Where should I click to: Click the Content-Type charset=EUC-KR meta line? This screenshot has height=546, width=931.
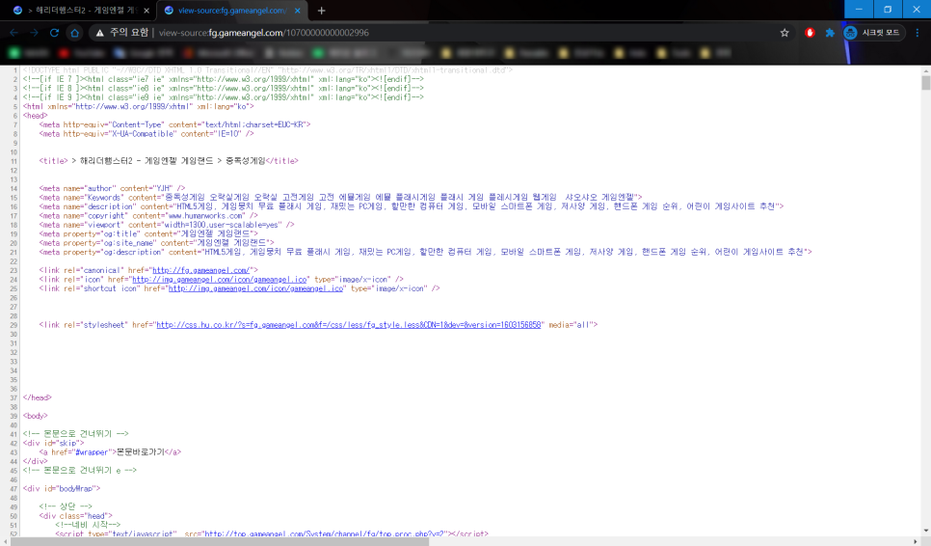tap(174, 124)
